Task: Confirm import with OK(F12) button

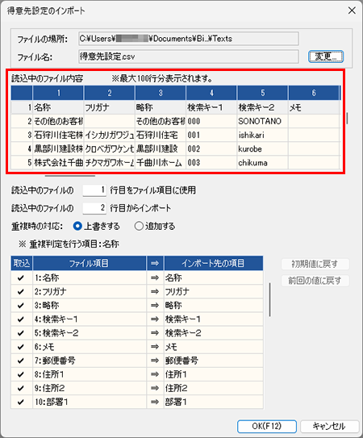Action: [x=266, y=426]
